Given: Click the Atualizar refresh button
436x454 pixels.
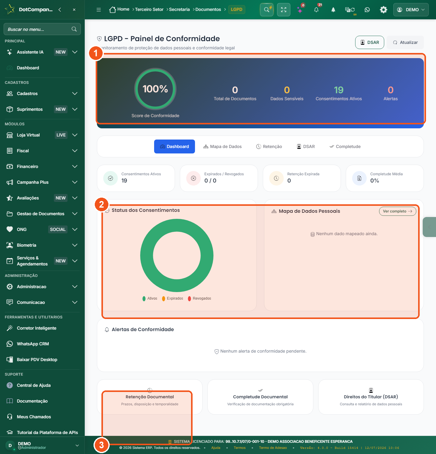Looking at the screenshot, I should [x=405, y=42].
